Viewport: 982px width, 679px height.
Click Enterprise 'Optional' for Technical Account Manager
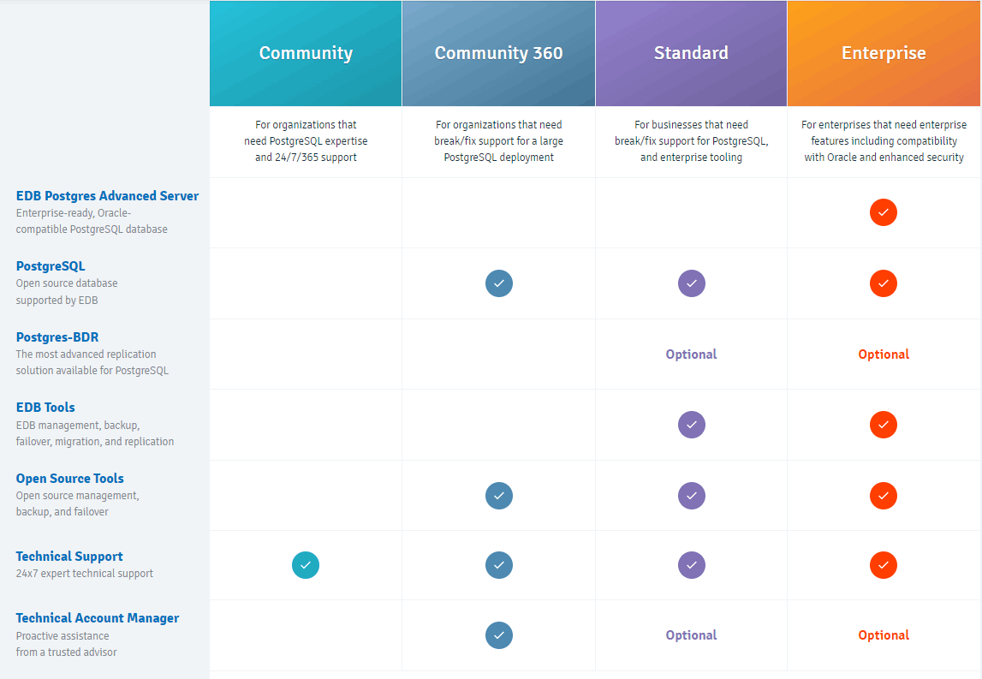884,635
